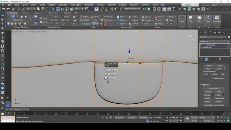Expand the Editable Poly modifier entry
Screen dimensions: 231x130
201,47
